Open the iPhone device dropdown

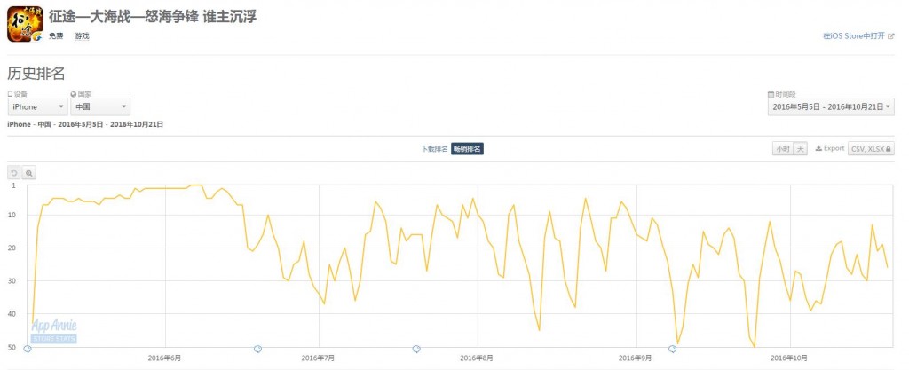[x=37, y=106]
